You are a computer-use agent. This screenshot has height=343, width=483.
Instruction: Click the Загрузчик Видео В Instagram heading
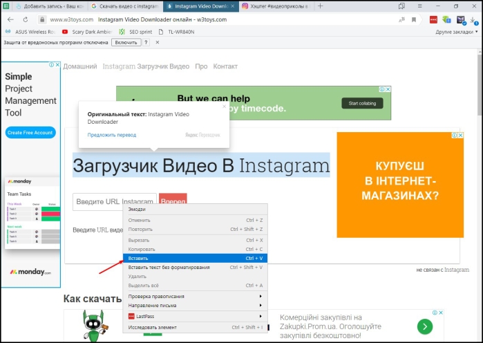tap(201, 165)
